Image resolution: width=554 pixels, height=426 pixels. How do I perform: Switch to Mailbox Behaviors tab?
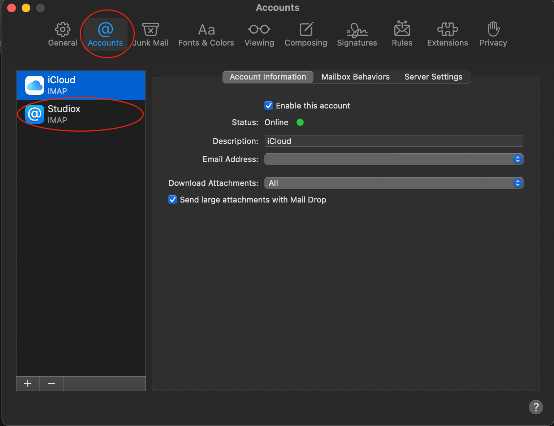coord(355,77)
